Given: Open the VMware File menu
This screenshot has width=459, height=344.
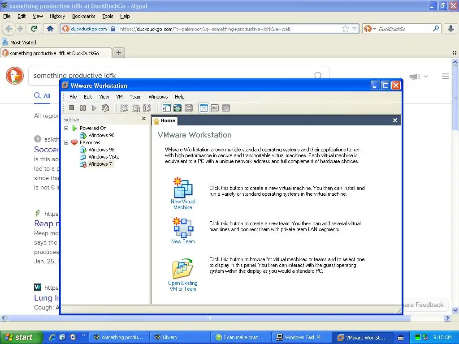Looking at the screenshot, I should click(73, 97).
